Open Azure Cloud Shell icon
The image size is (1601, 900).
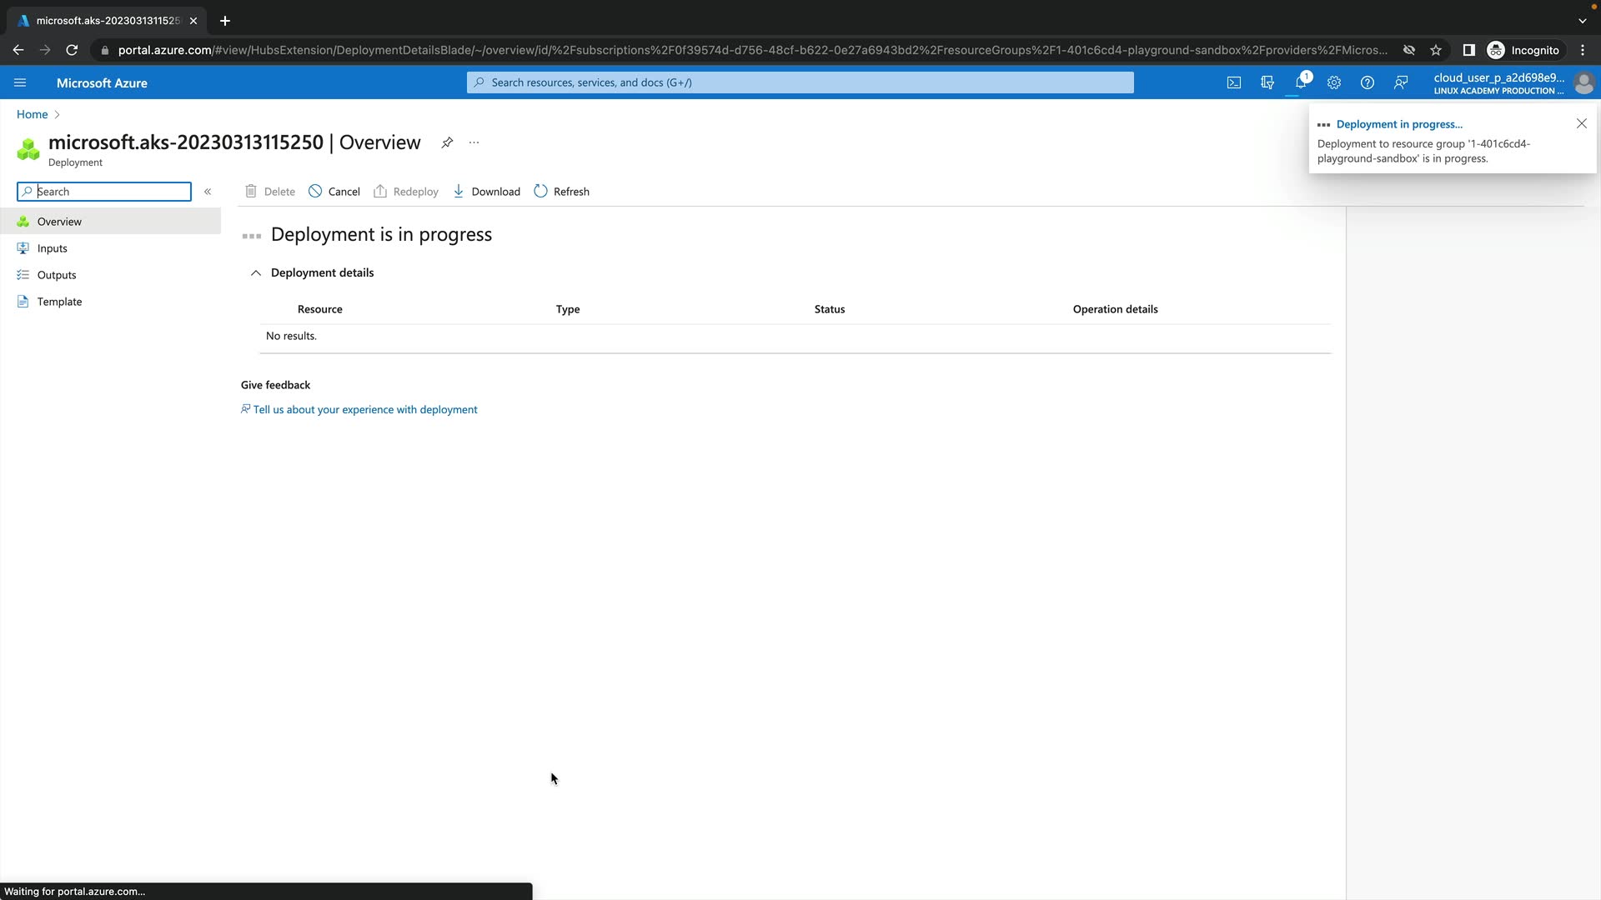click(x=1233, y=82)
